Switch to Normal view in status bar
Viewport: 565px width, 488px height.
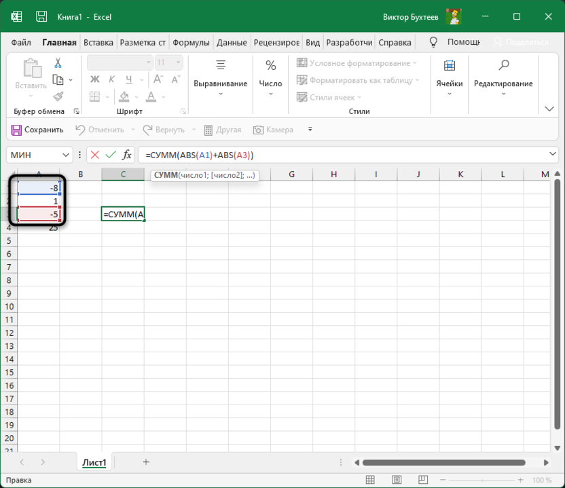369,480
